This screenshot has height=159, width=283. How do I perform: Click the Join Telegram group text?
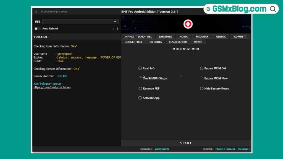click(x=47, y=84)
